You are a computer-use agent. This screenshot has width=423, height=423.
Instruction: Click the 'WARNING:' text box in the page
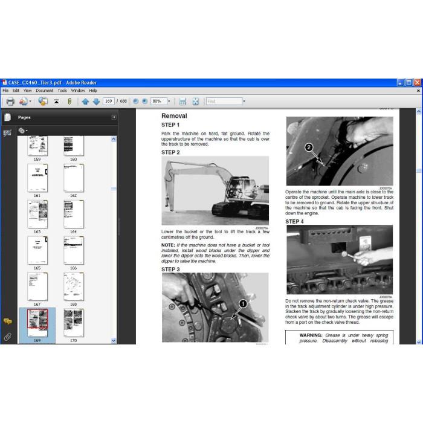click(x=339, y=337)
